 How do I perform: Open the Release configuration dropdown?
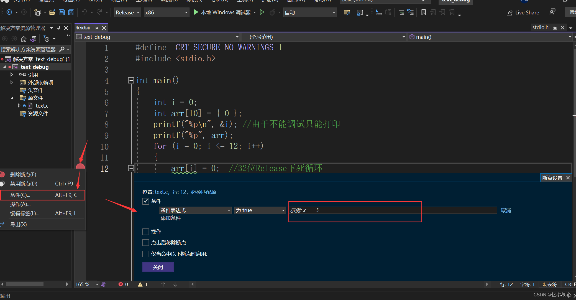point(128,12)
